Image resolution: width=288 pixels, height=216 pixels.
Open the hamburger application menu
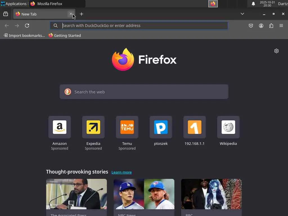point(281,26)
